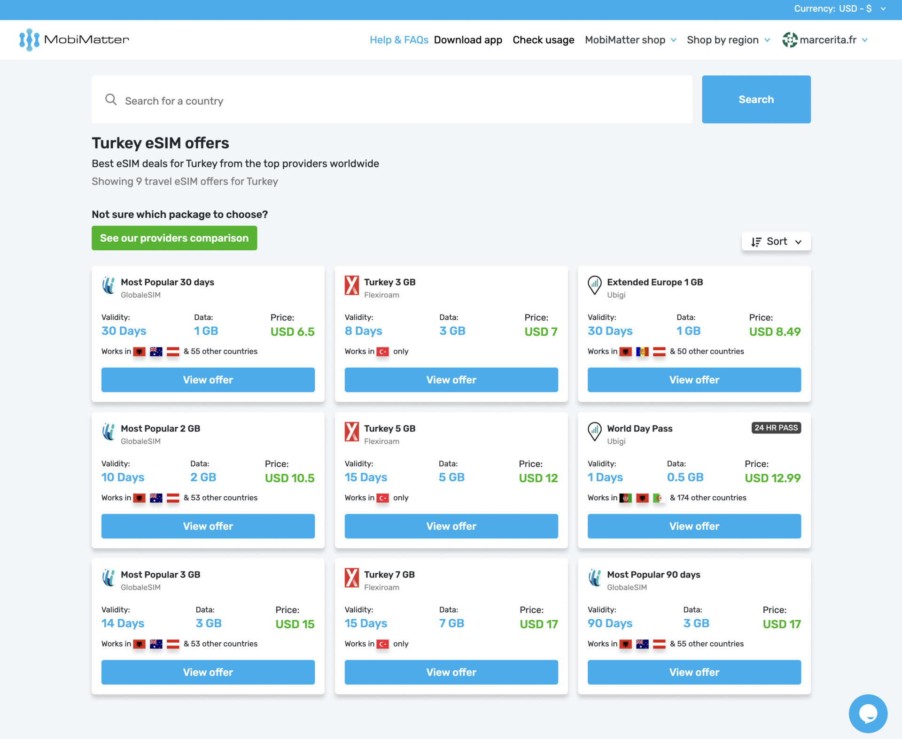The image size is (902, 739).
Task: Click the MobiMatter logo
Action: [74, 40]
